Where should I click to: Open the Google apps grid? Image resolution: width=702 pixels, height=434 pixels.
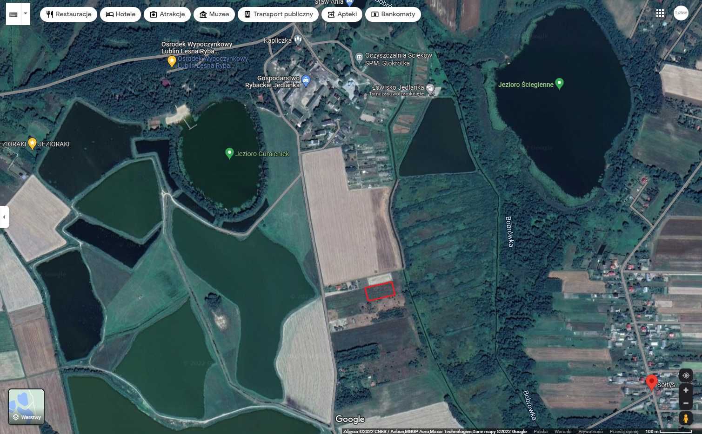point(660,13)
